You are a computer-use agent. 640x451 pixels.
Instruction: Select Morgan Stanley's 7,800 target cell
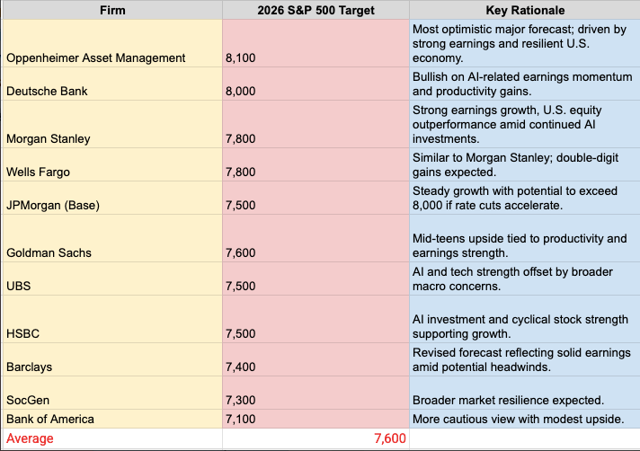point(316,124)
